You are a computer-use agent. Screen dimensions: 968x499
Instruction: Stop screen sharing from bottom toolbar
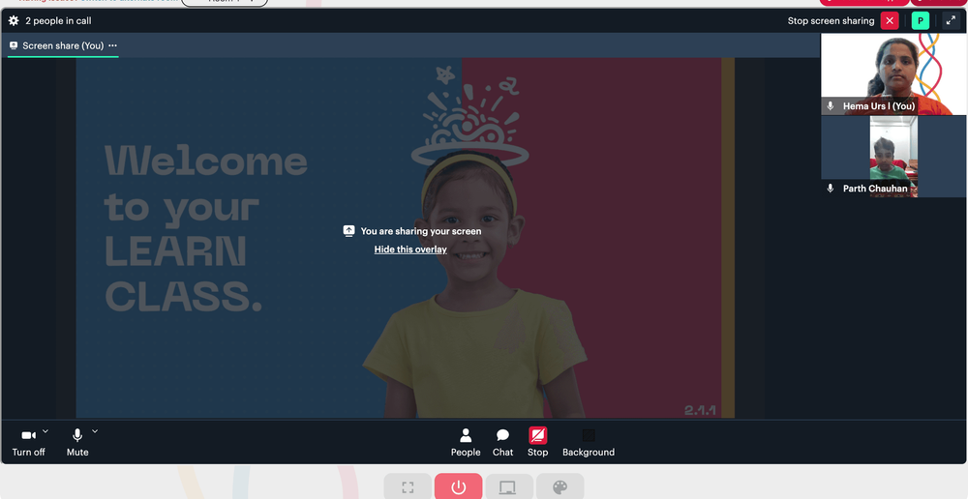coord(537,442)
